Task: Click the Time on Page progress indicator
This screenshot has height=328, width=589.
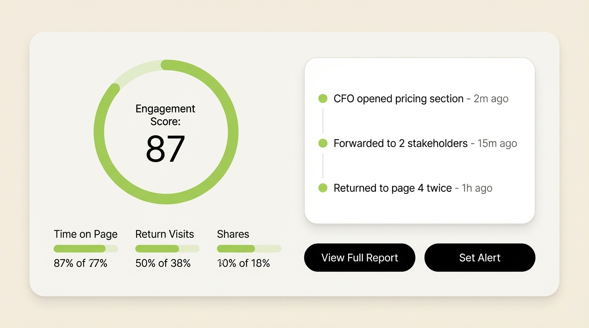Action: click(85, 248)
